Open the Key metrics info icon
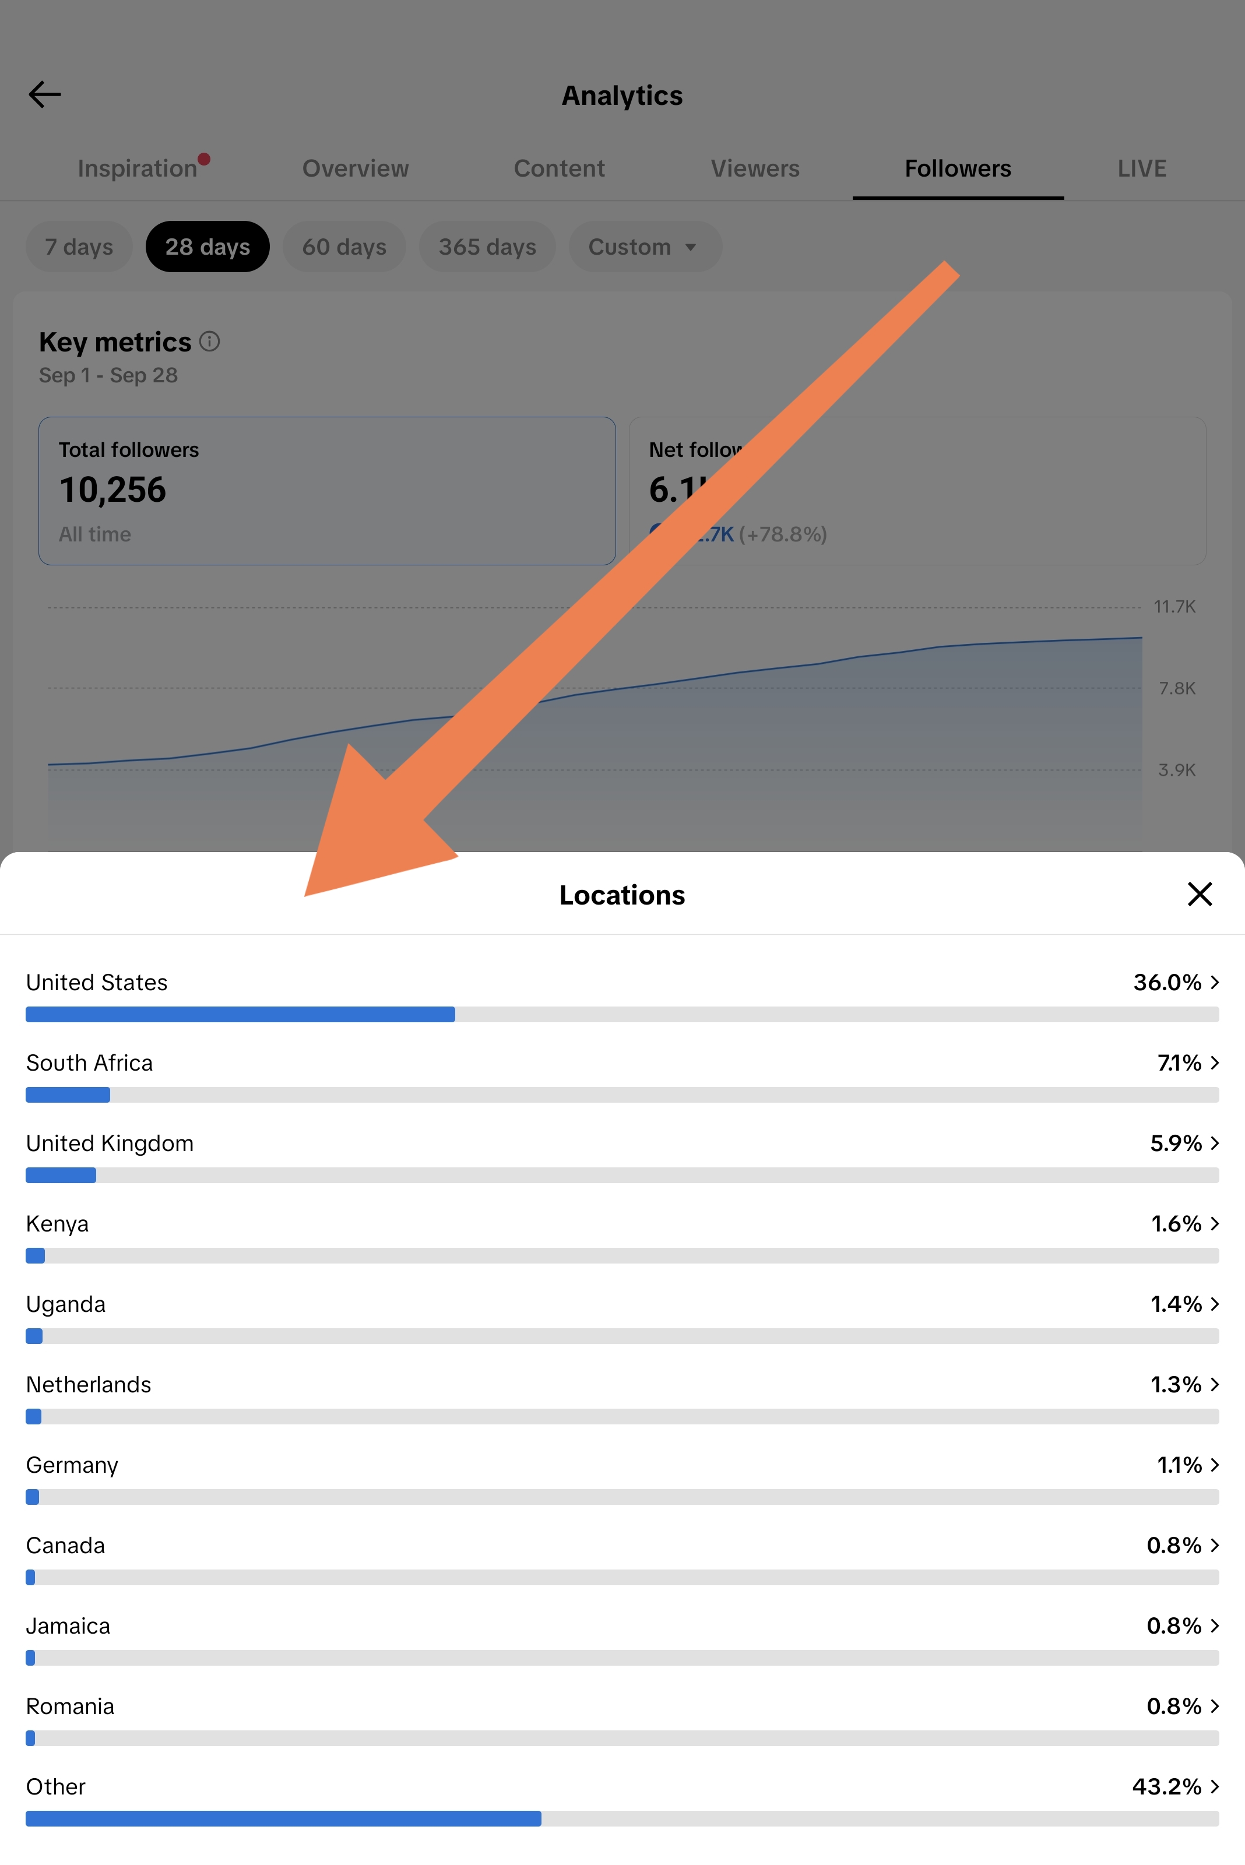Screen dimensions: 1245x1865 click(210, 342)
